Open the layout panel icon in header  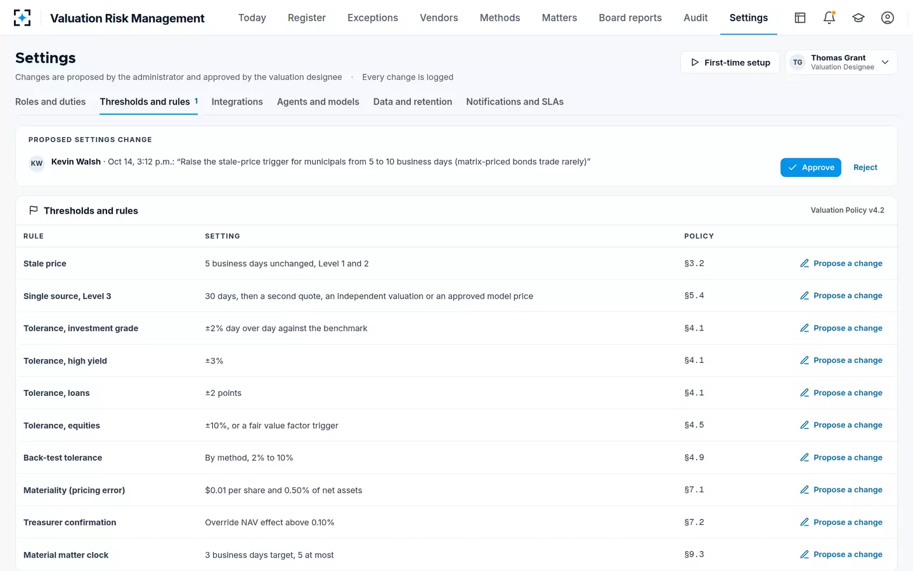click(800, 18)
